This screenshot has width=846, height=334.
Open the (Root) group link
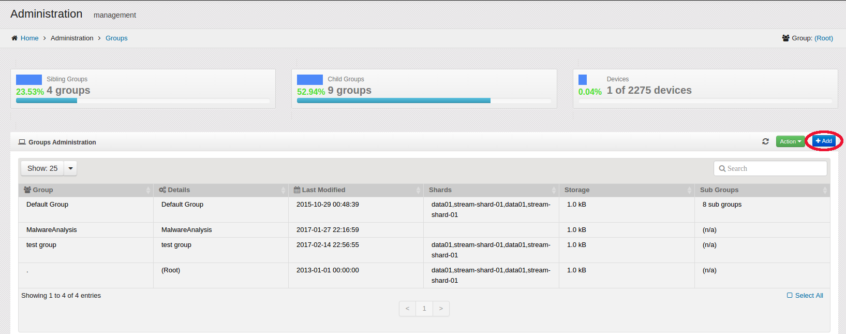coord(823,38)
